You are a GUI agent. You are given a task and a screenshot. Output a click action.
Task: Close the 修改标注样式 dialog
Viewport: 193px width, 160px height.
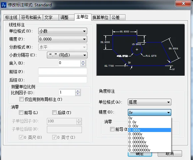click(183, 3)
